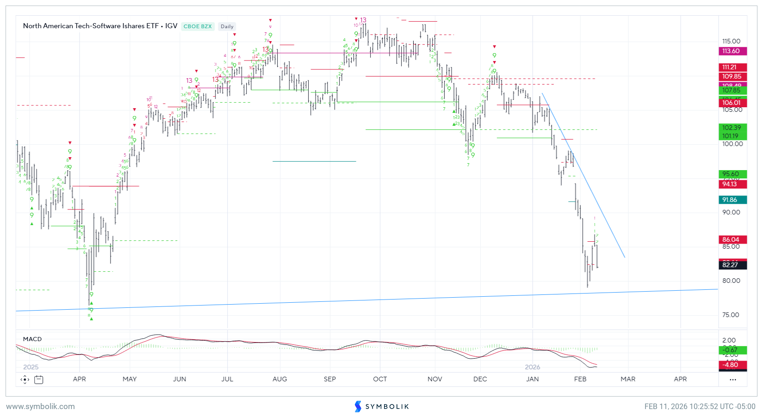Screen dimensions: 763x416
Task: Click the red -4.80 MACD value label
Action: click(x=733, y=365)
